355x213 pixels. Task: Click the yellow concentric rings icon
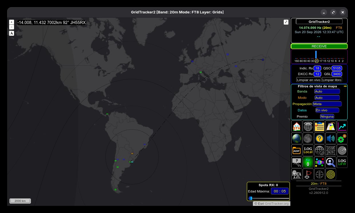[331, 174]
